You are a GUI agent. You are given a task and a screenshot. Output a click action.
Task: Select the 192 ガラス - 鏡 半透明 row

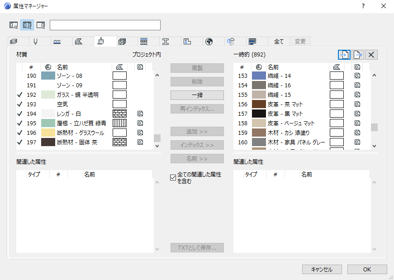coord(85,95)
